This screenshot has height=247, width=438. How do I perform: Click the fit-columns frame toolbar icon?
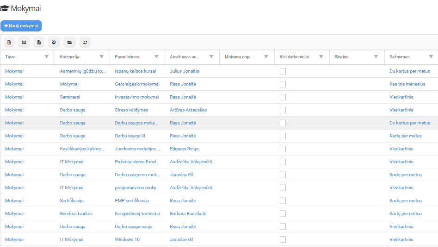point(24,42)
